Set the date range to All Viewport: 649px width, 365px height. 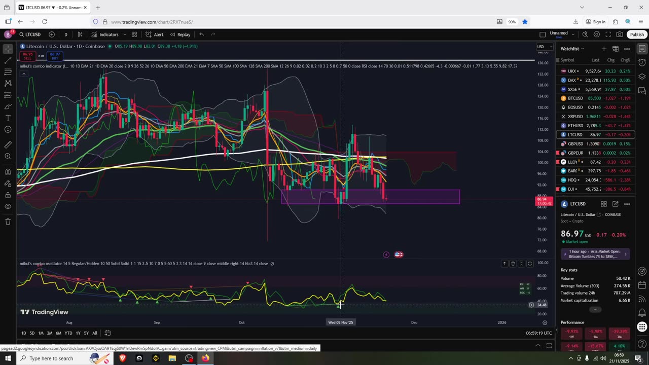pyautogui.click(x=95, y=333)
